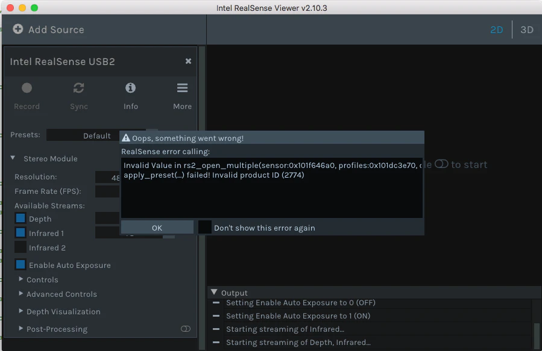
Task: Expand Depth Visualization section
Action: [20, 311]
